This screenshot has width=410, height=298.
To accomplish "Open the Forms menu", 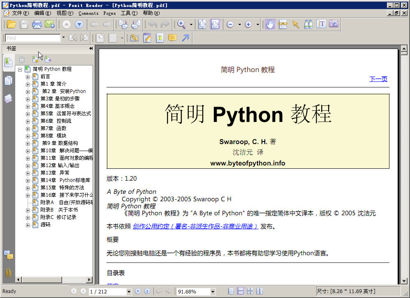I will pos(109,13).
